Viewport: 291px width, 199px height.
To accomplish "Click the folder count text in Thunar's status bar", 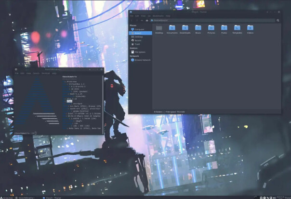I will (158, 112).
